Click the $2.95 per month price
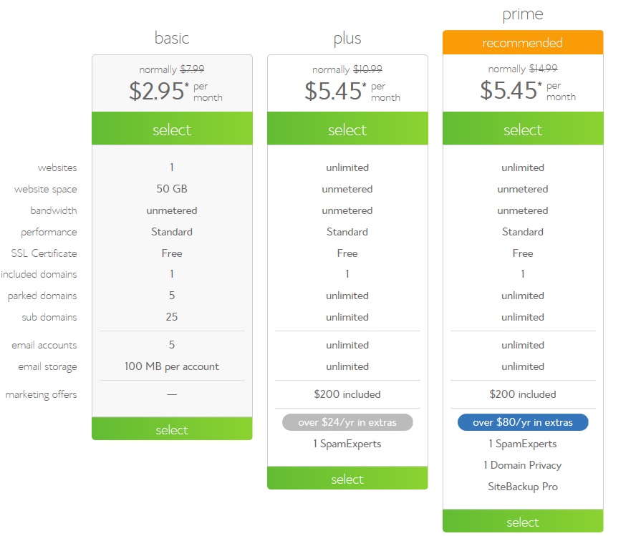 click(x=175, y=91)
